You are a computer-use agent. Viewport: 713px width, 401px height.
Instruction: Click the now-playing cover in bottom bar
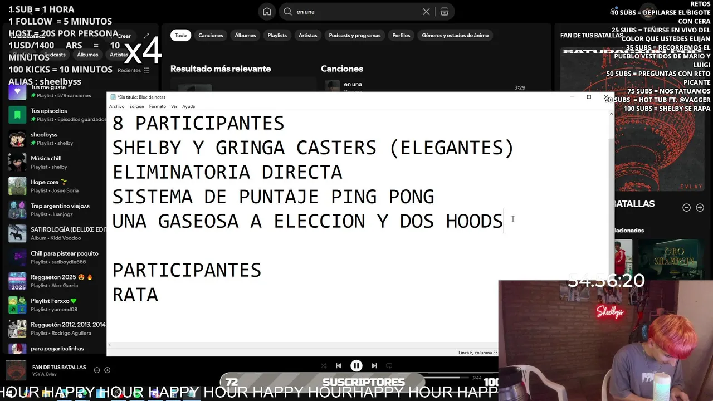[16, 370]
